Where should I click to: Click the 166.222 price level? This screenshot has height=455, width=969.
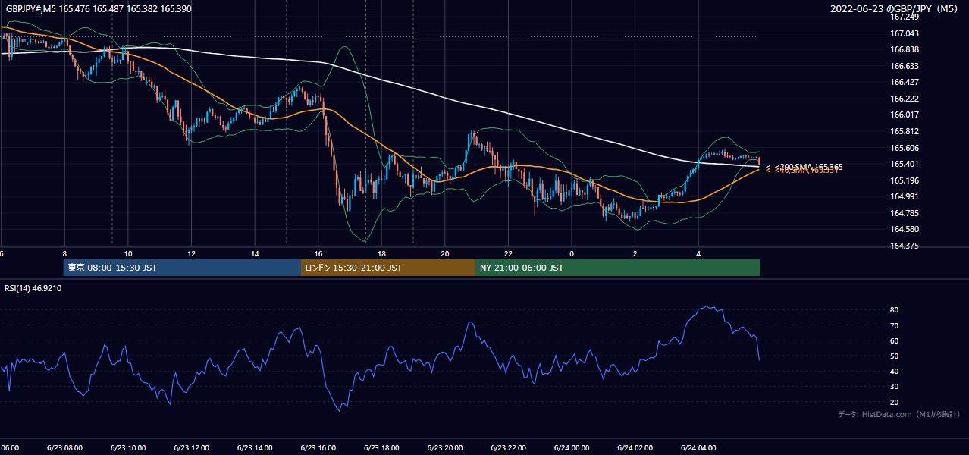(904, 99)
